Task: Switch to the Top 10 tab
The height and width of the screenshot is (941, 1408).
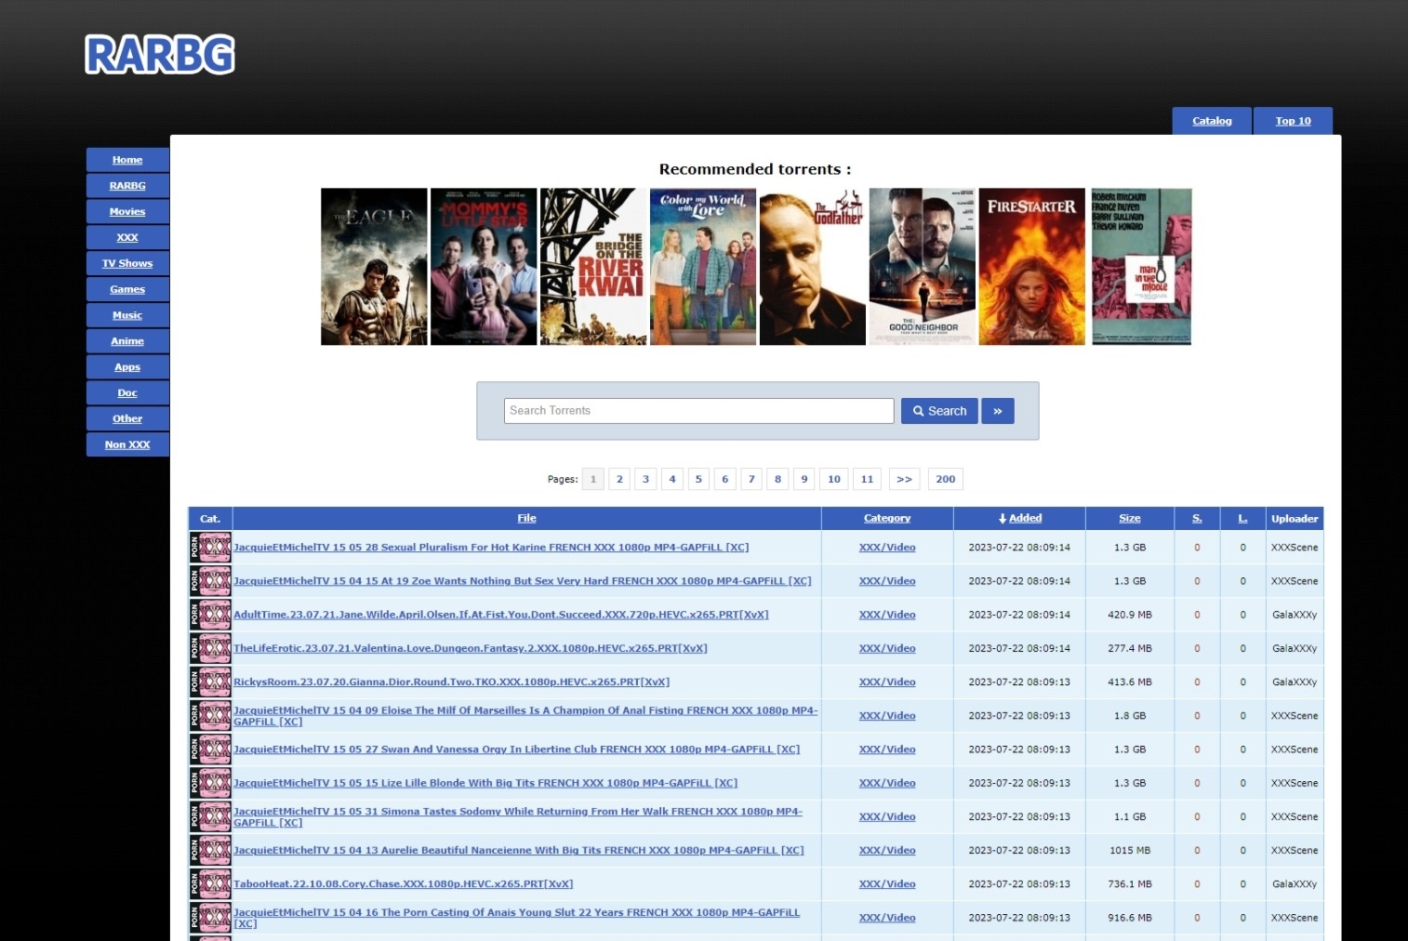Action: pyautogui.click(x=1292, y=120)
